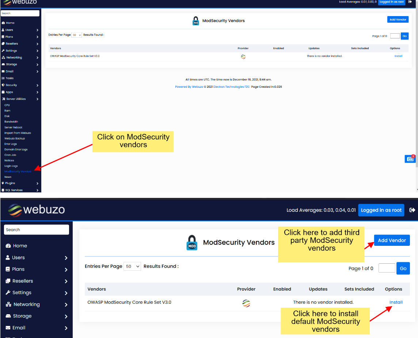
Task: Open Webuzo Backup from Server Utilities
Action: click(15, 138)
